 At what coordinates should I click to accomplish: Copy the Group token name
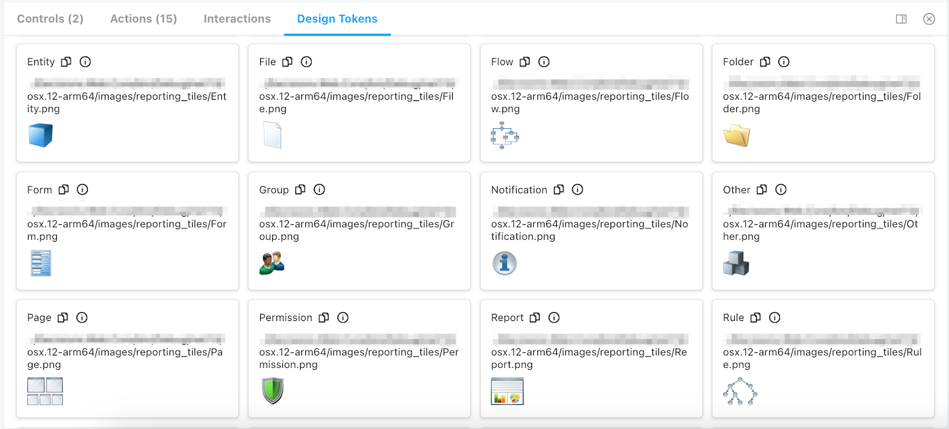[301, 190]
